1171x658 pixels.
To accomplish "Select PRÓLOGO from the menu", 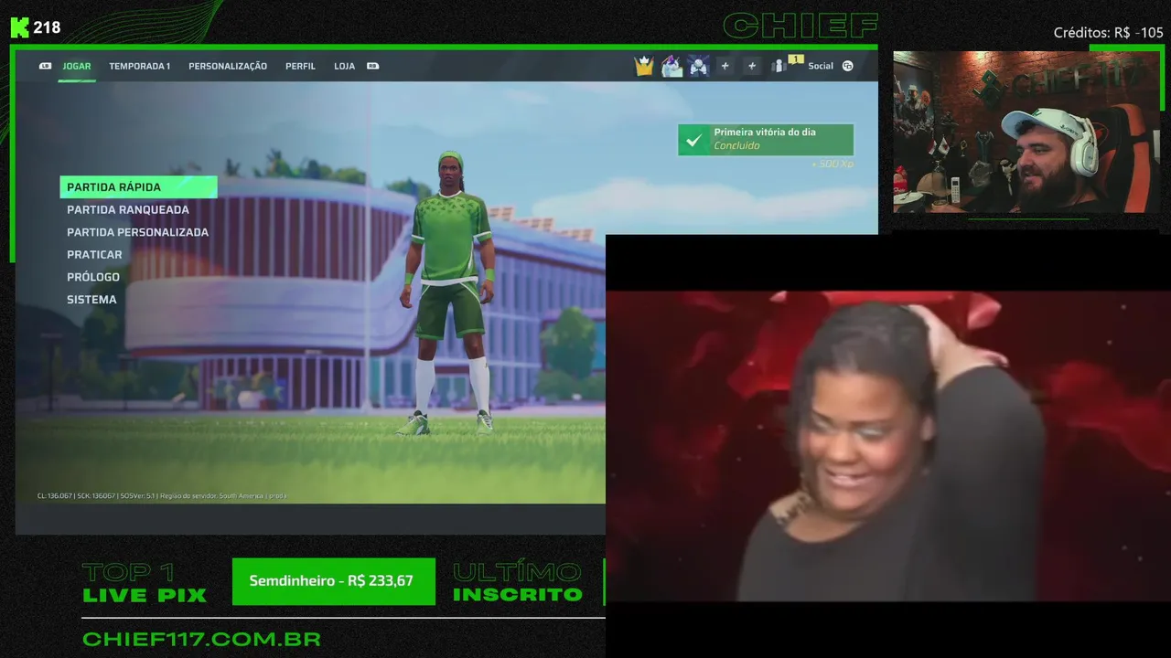I will pyautogui.click(x=93, y=277).
